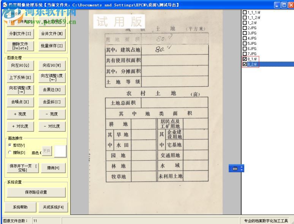Check the 6.JPG file checkbox
This screenshot has width=294, height=224.
click(x=245, y=49)
